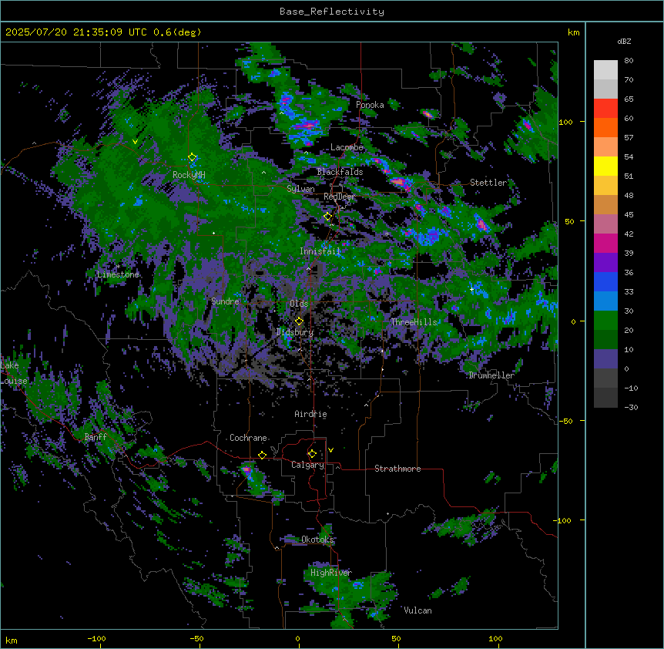The width and height of the screenshot is (664, 649).
Task: Click the 2025/07/20 21:35:09 UTC timestamp
Action: pyautogui.click(x=76, y=32)
